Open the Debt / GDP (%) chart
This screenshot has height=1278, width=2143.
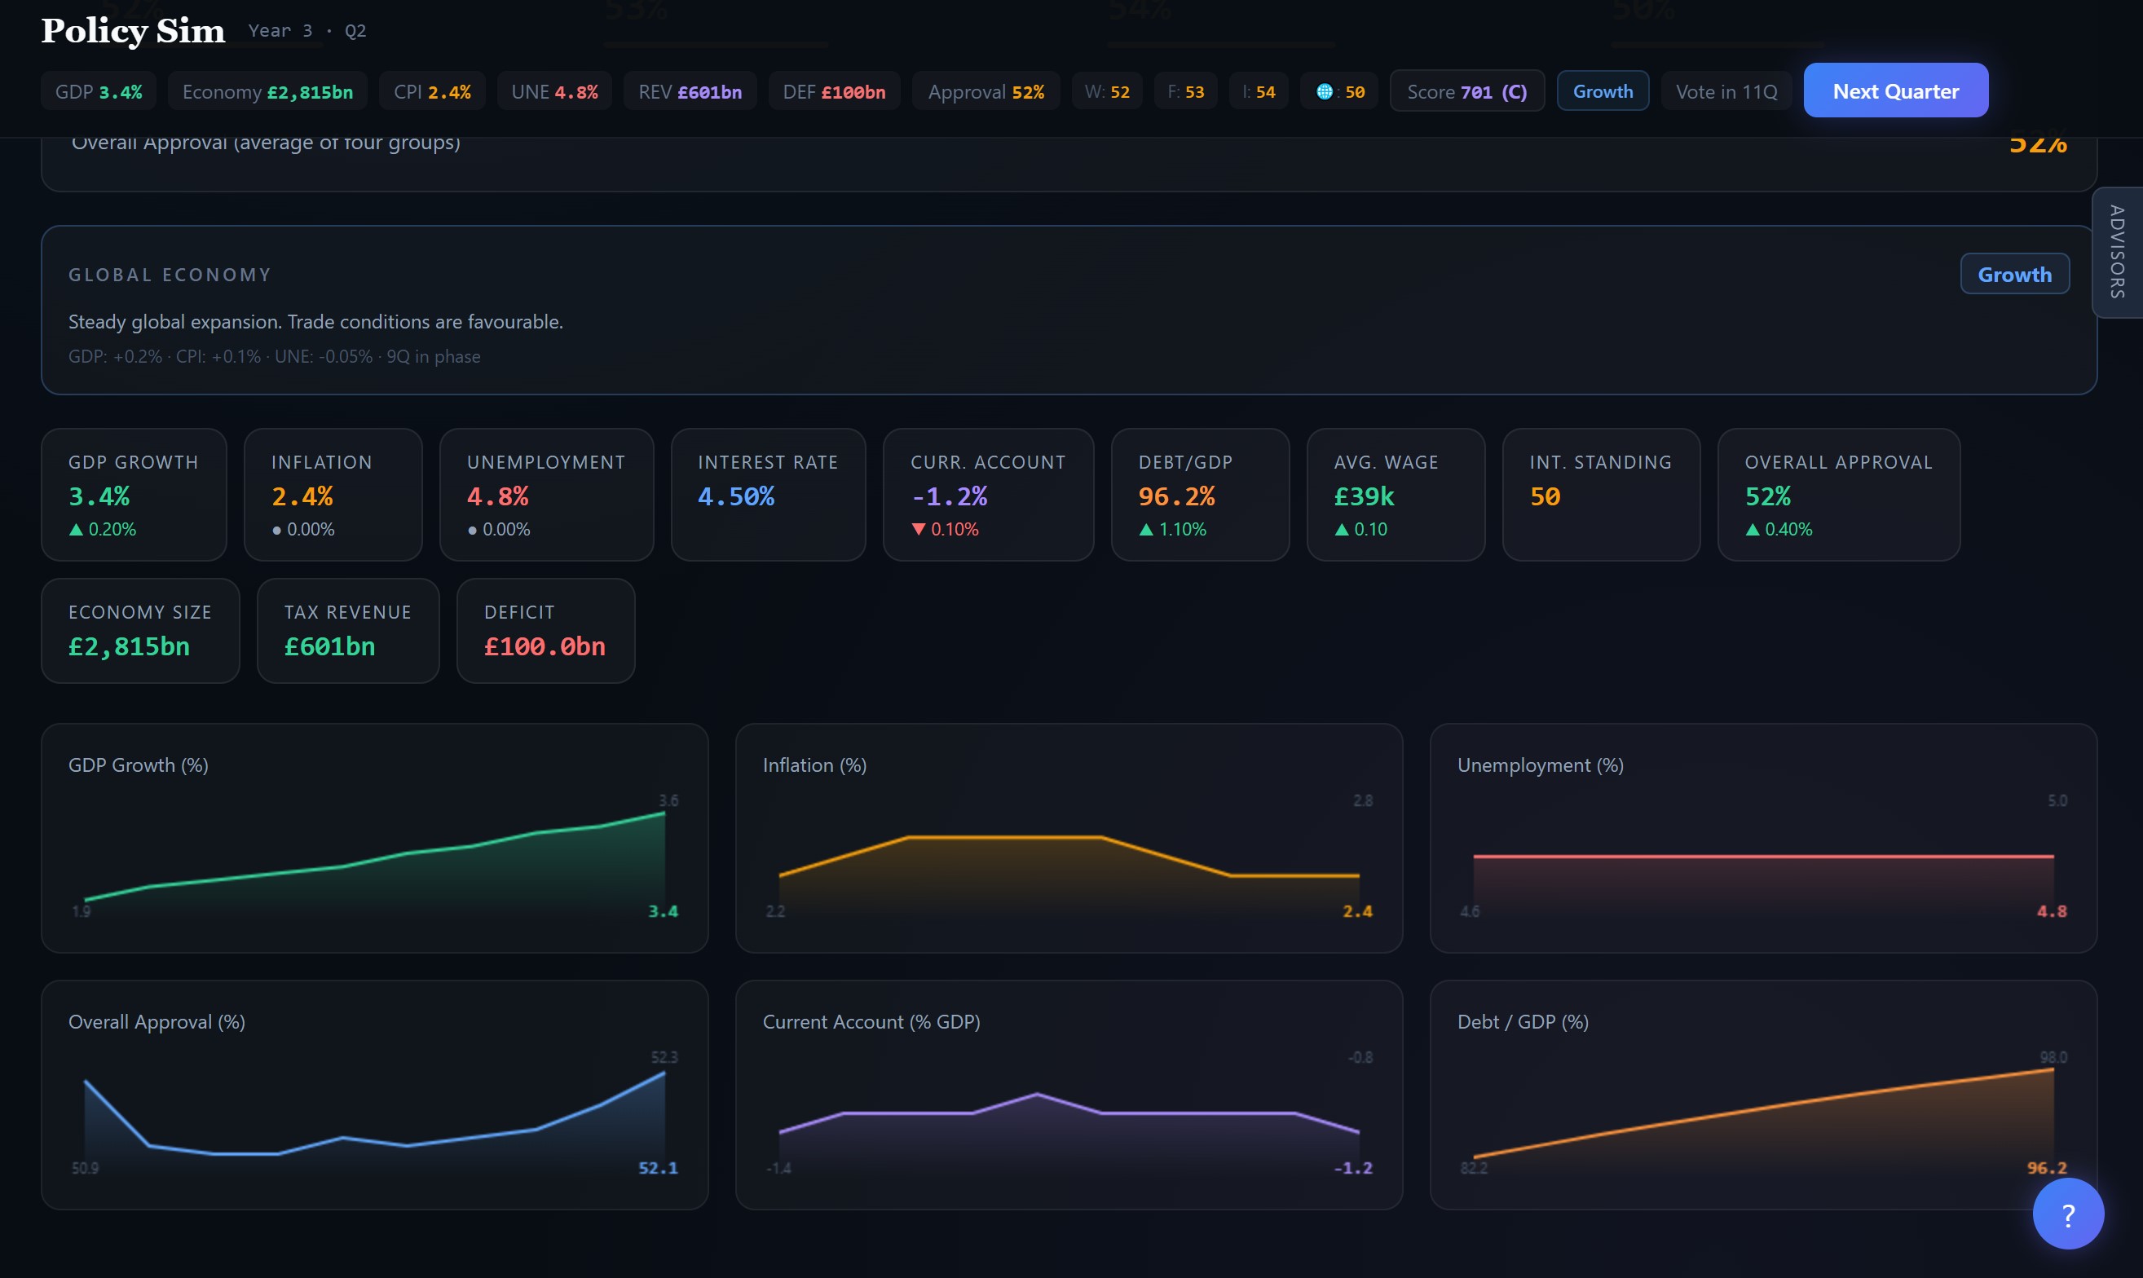pyautogui.click(x=1762, y=1094)
